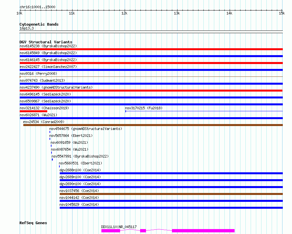Click the dgv2688n100 (Coe2014) label
This screenshot has height=234, width=292.
click(80, 170)
